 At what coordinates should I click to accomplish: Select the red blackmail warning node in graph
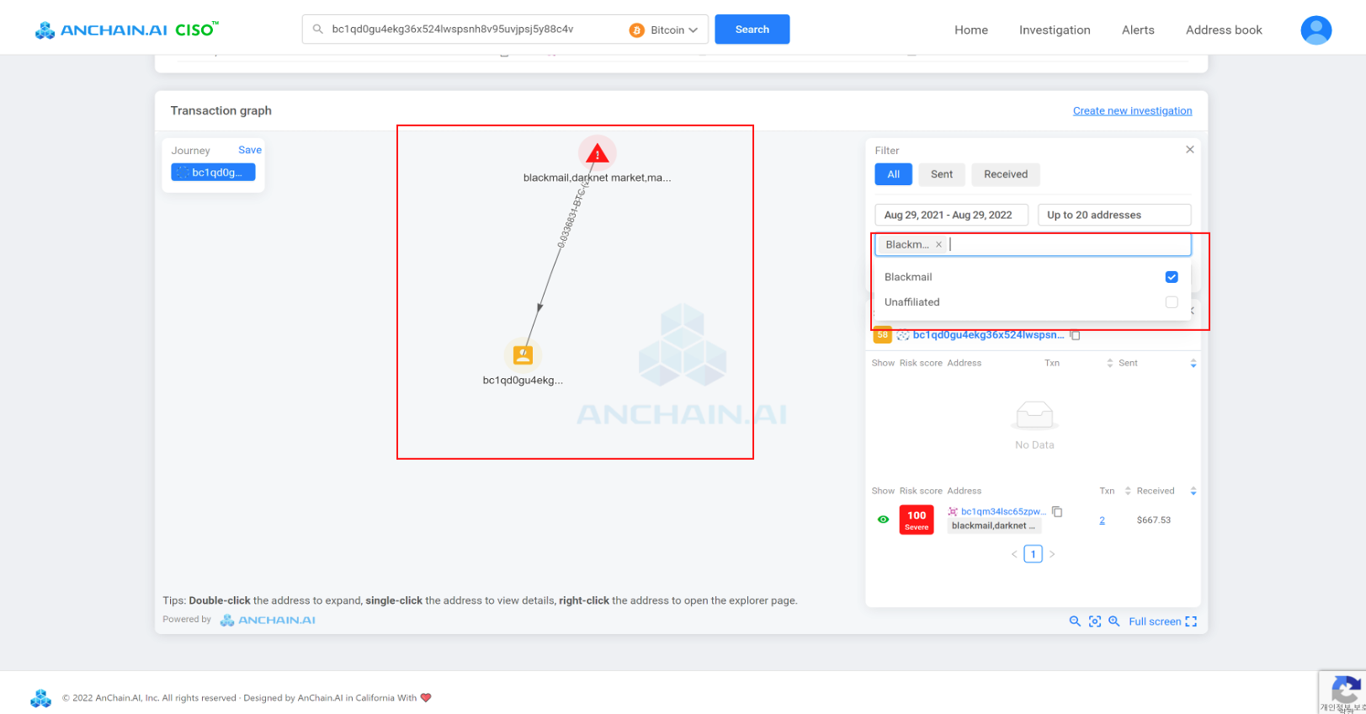coord(597,153)
